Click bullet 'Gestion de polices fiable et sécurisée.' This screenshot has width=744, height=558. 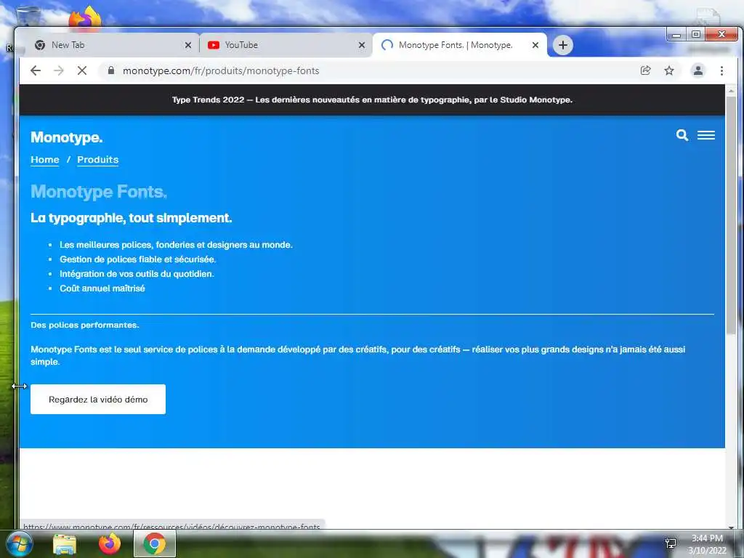click(x=137, y=259)
